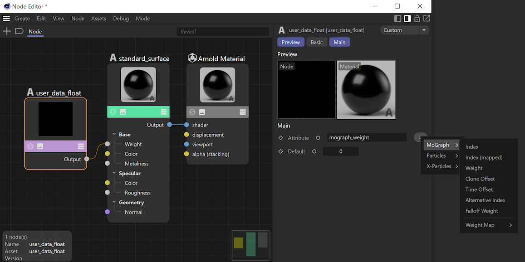Viewport: 525px width, 262px height.
Task: Click the displacement input port
Action: pos(186,135)
